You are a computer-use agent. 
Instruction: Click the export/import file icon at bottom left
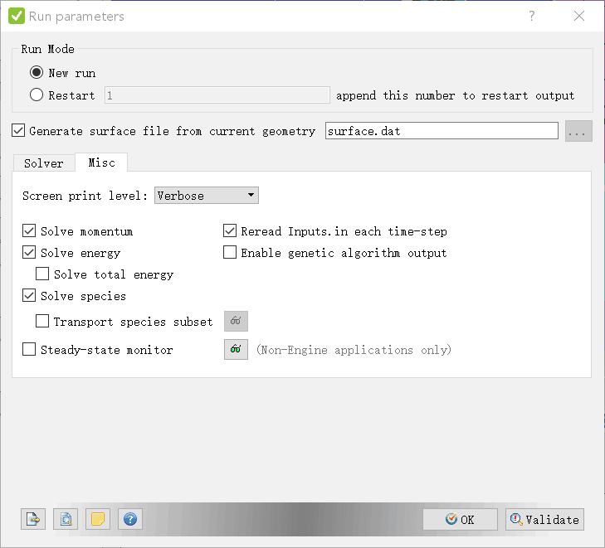pyautogui.click(x=33, y=519)
